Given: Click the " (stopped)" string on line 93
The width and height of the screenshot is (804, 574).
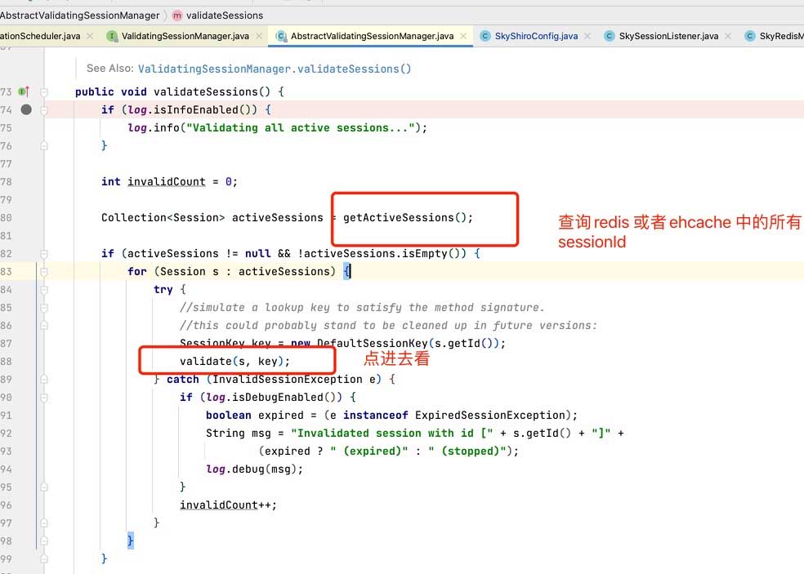Looking at the screenshot, I should (x=467, y=451).
